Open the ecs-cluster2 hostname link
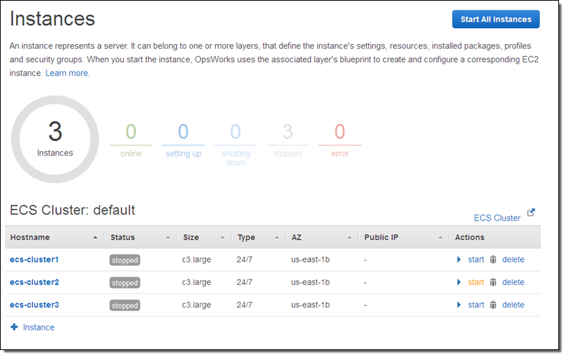Image resolution: width=566 pixels, height=357 pixels. (34, 282)
